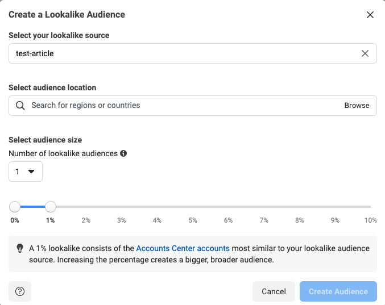This screenshot has width=385, height=305.
Task: Open the help question mark button
Action: point(20,291)
